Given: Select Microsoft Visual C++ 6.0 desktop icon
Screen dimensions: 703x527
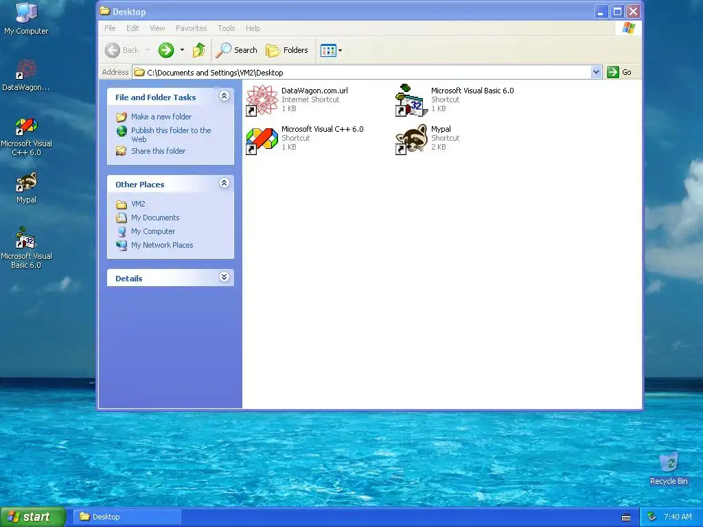Looking at the screenshot, I should click(26, 126).
